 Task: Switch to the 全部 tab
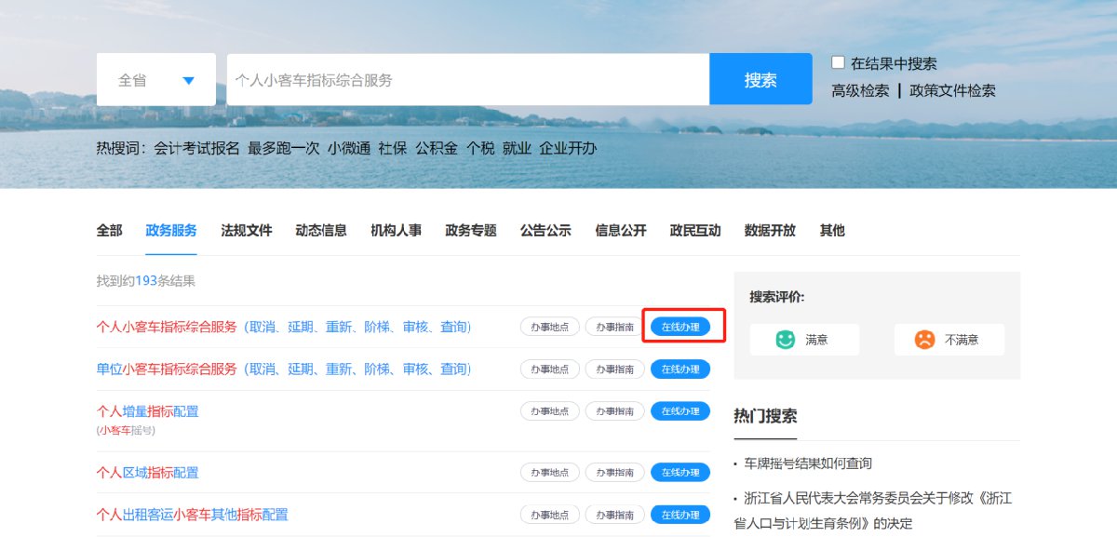109,231
